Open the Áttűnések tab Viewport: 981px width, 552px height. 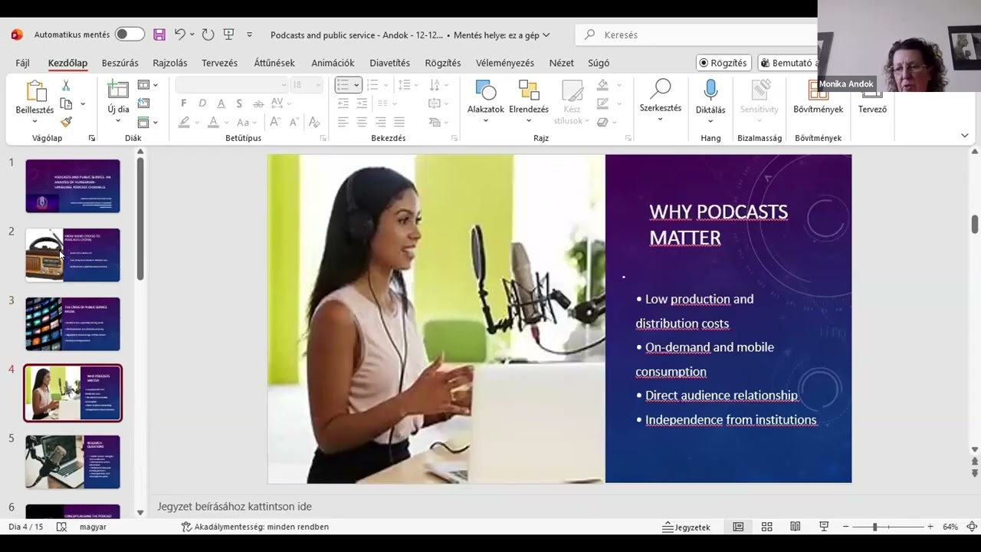tap(274, 63)
